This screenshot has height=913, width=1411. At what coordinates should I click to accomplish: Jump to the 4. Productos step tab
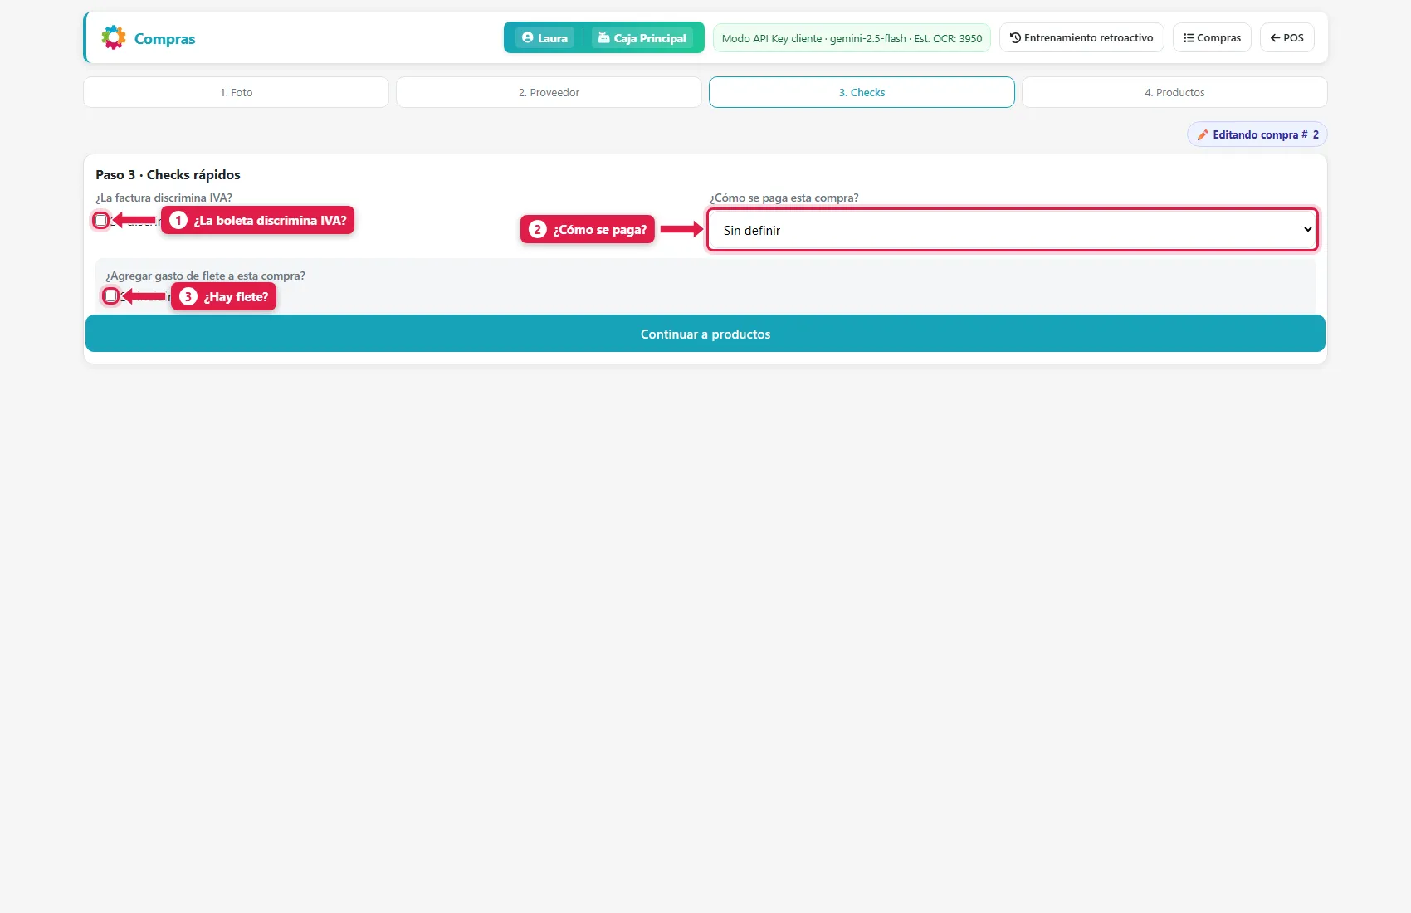point(1174,92)
